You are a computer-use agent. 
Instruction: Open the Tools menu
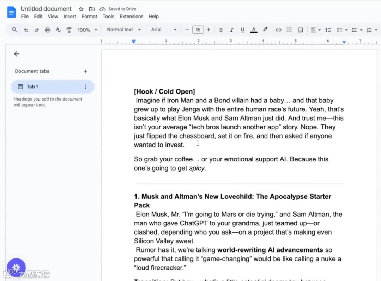(108, 17)
